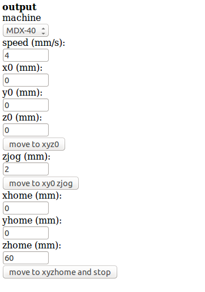Click the speed (mm/s) label
The image size is (205, 292).
tap(33, 43)
